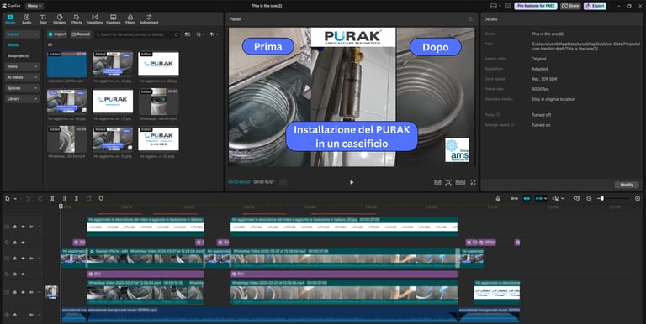This screenshot has width=646, height=324.
Task: Click the timeline zoom in icon
Action: (x=638, y=199)
